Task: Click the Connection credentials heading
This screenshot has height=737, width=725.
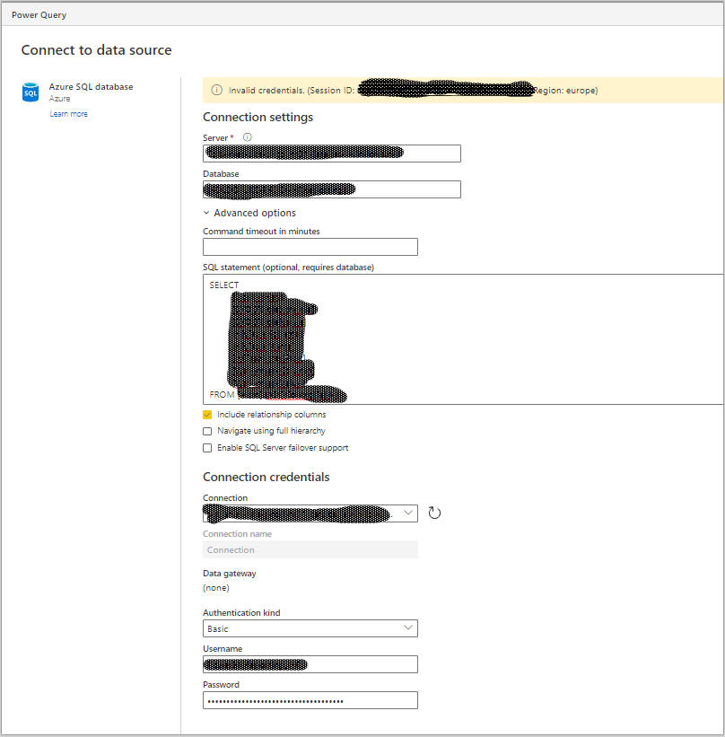Action: [266, 477]
